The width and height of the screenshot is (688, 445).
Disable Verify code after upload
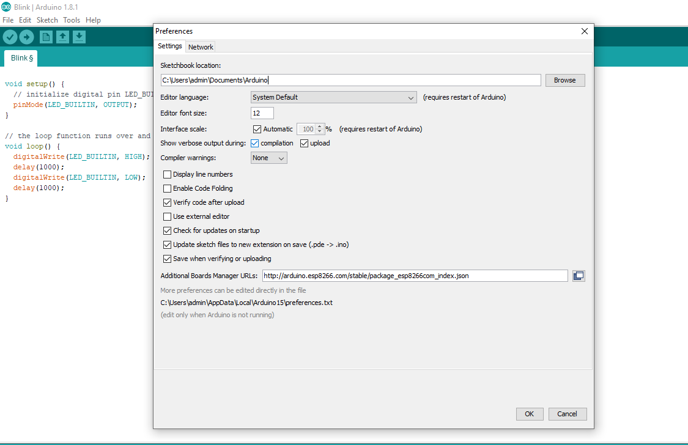click(167, 202)
